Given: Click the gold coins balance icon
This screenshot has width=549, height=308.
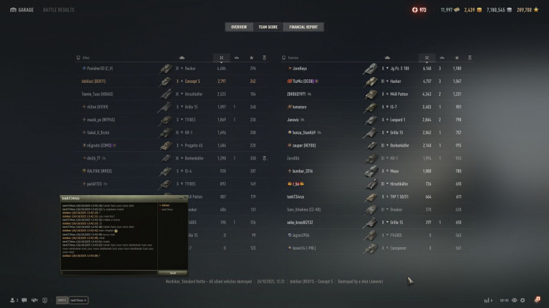Looking at the screenshot, I should pyautogui.click(x=479, y=10).
